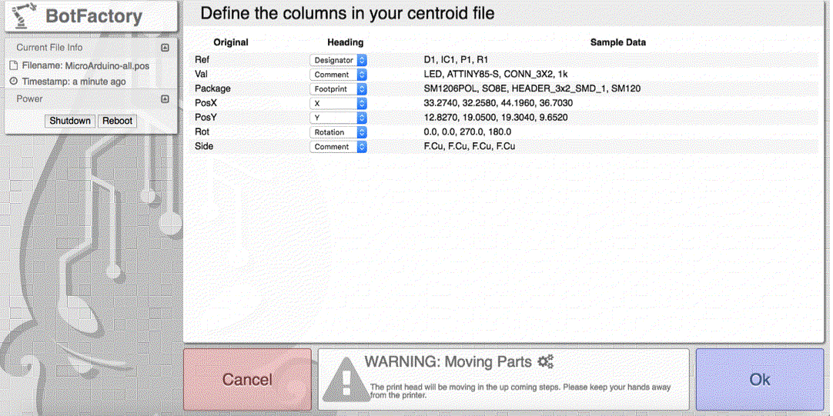The height and width of the screenshot is (416, 833).
Task: Click the clock icon beside Timestamp
Action: (x=14, y=82)
